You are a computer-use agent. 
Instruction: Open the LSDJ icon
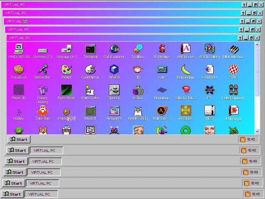tap(138, 90)
